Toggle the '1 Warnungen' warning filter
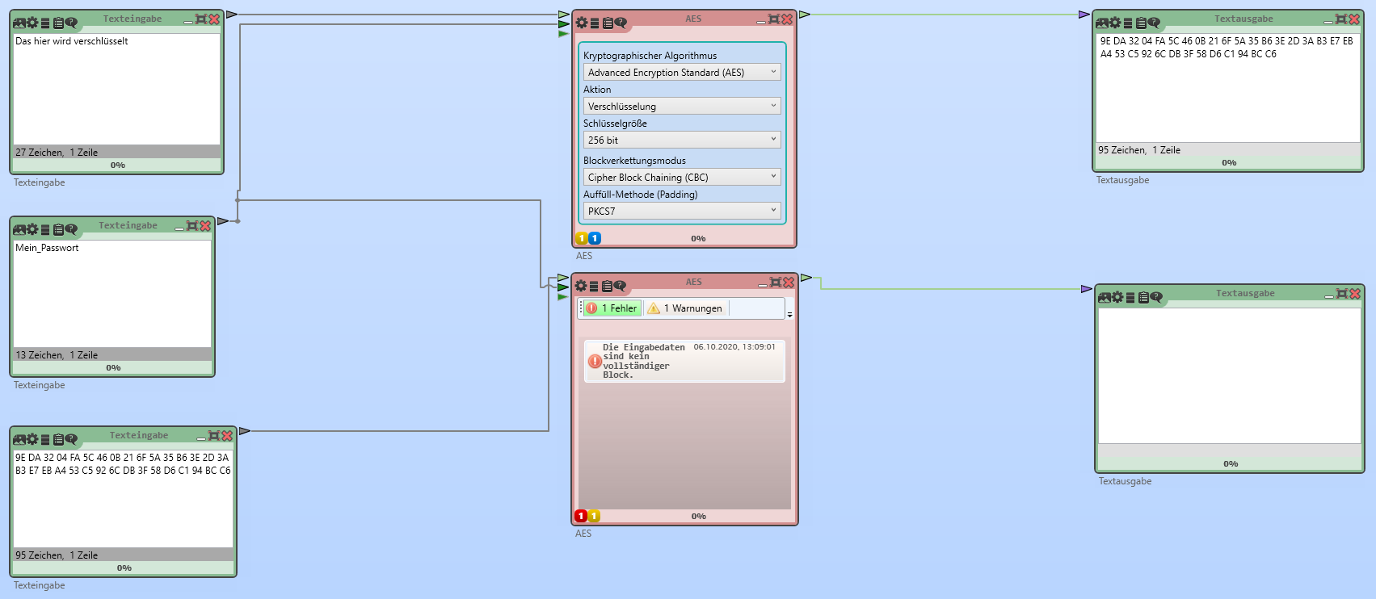This screenshot has width=1376, height=599. click(685, 308)
